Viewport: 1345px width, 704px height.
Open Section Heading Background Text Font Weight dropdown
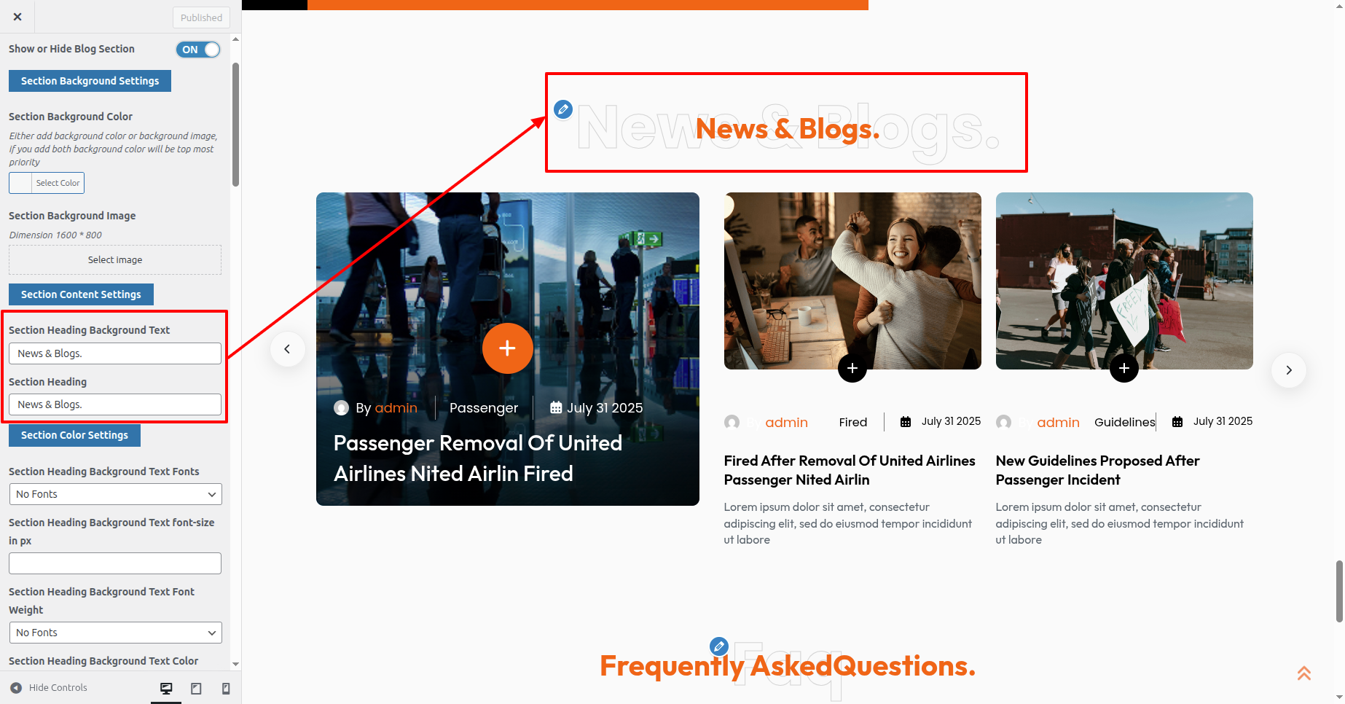coord(115,633)
